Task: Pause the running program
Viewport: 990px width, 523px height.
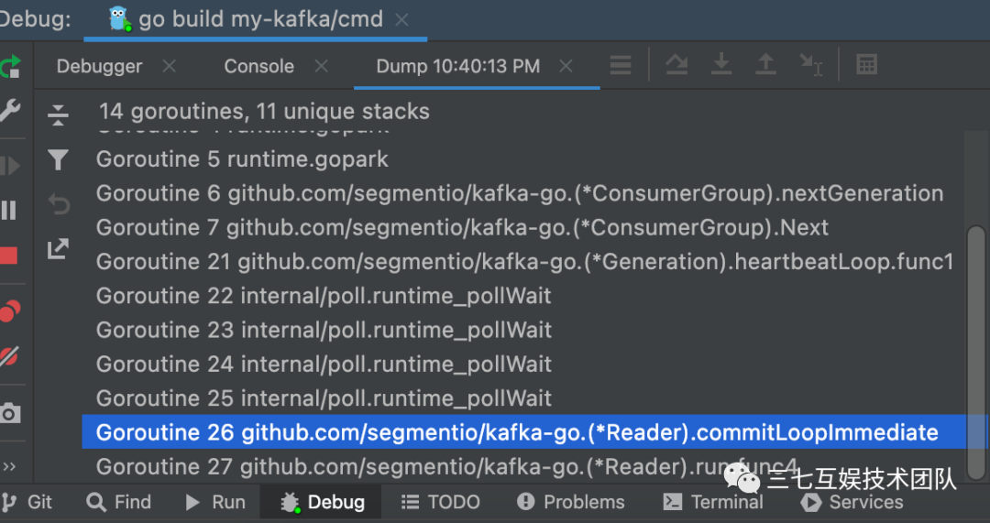Action: (9, 210)
